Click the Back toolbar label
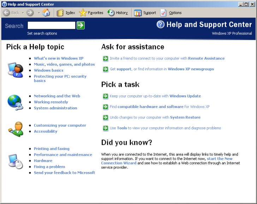This screenshot has height=204, width=257. 15,13
